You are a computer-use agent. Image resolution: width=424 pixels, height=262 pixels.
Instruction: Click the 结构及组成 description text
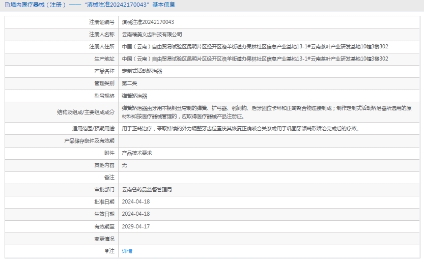(x=270, y=112)
